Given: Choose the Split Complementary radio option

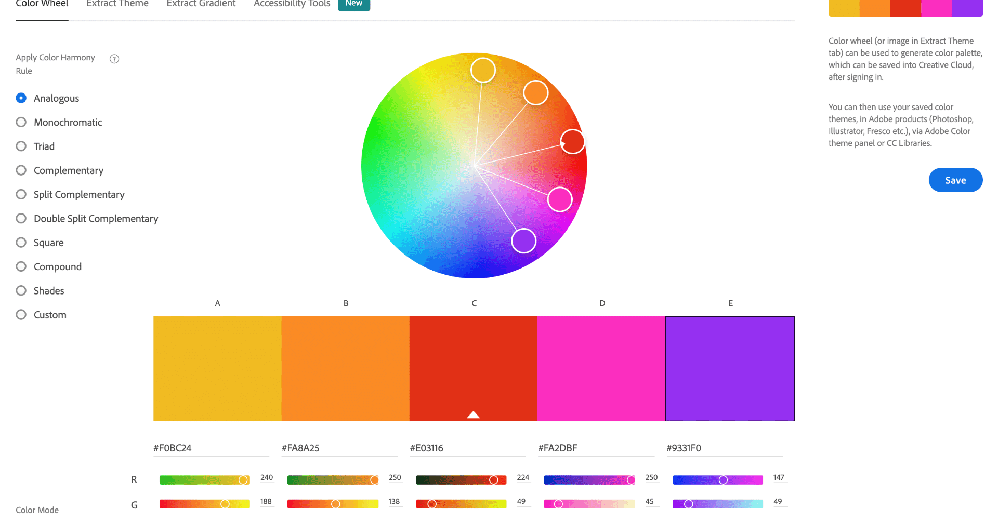Looking at the screenshot, I should [x=21, y=195].
